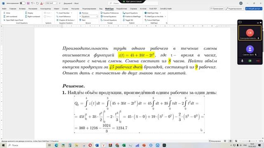Save the document from quick access toolbar
Screen dimensions: 264x148
pos(28,3)
